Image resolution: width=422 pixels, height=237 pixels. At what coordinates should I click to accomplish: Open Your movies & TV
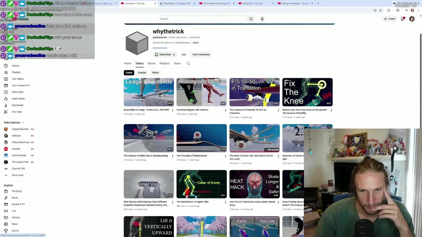[20, 85]
